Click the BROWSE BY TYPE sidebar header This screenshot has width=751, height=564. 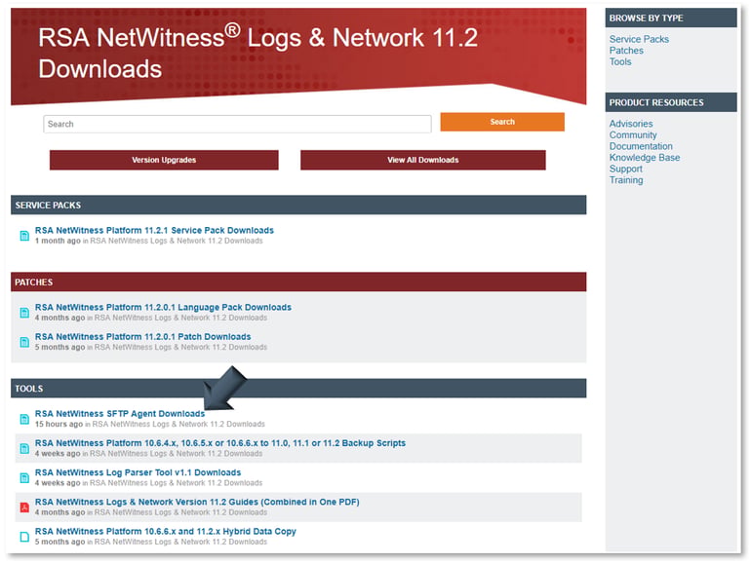671,19
